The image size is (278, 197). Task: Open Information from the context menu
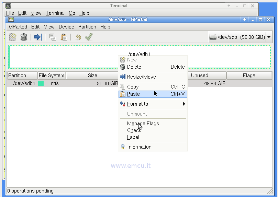(x=153, y=147)
